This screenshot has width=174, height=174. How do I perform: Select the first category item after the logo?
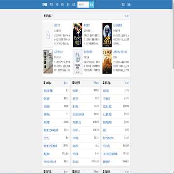[51, 5]
